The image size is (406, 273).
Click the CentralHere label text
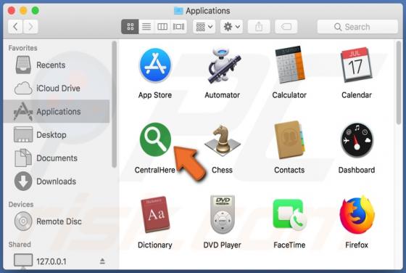155,170
